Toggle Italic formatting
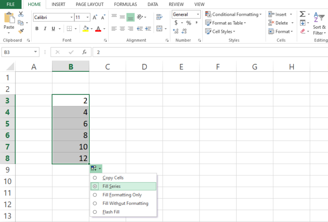328x222 pixels. click(x=45, y=29)
